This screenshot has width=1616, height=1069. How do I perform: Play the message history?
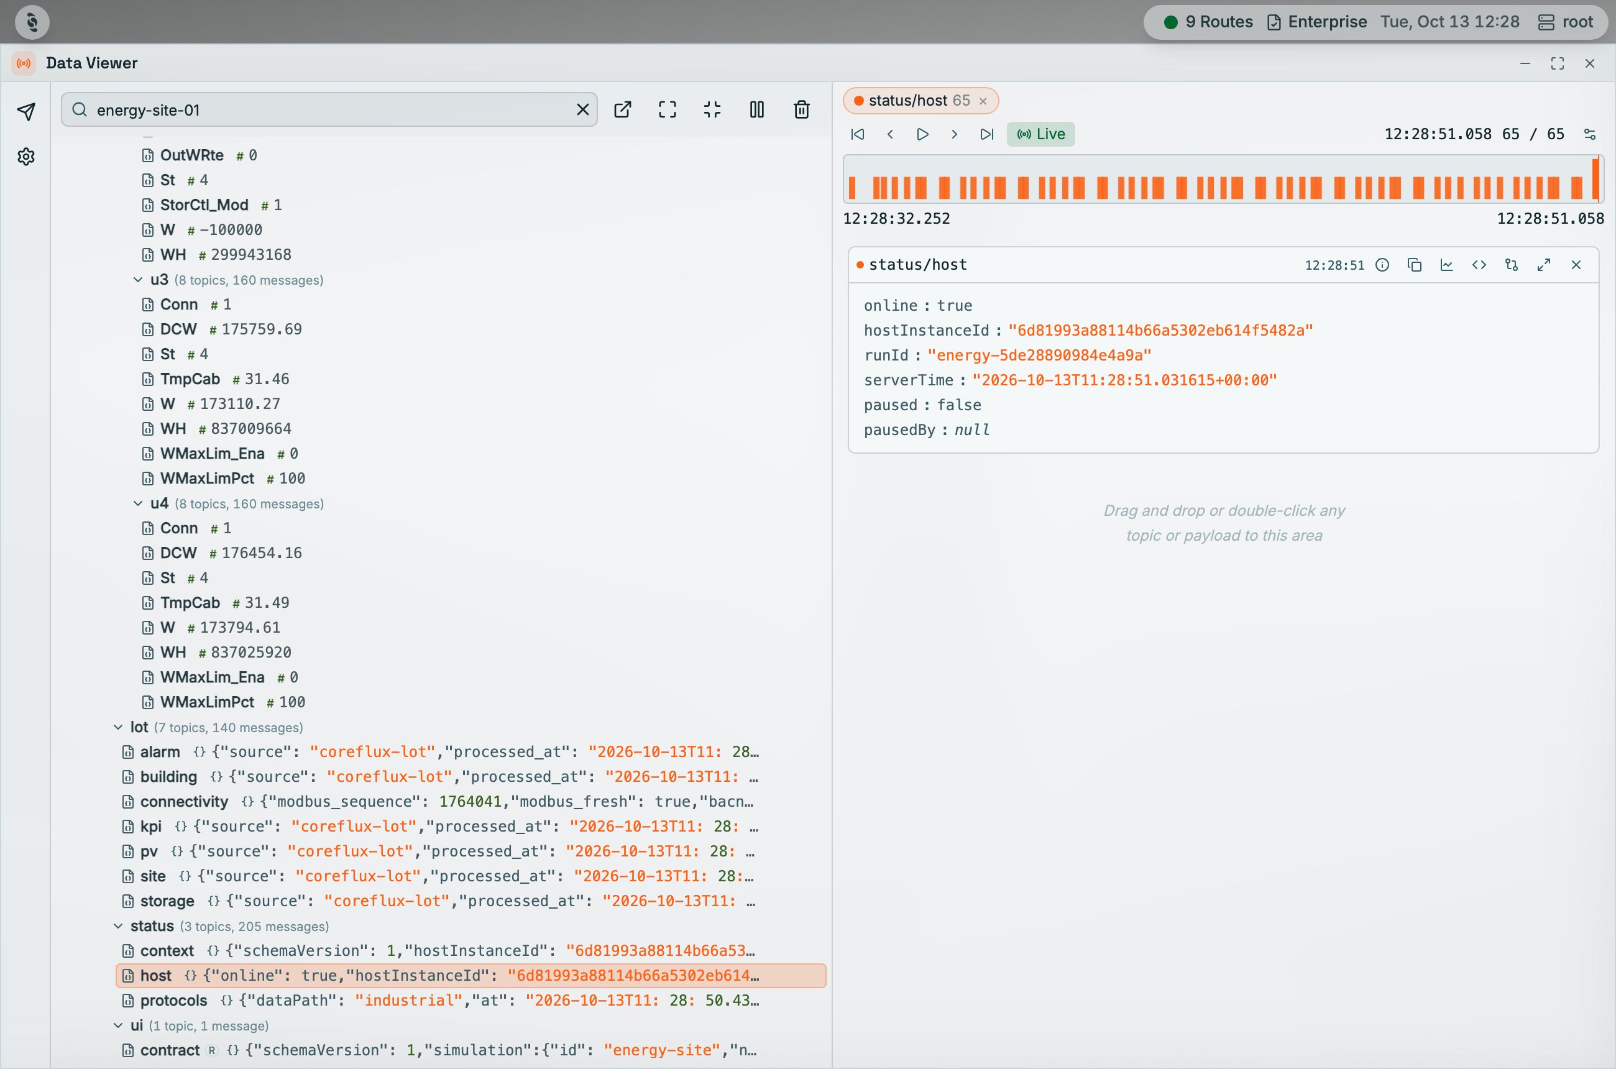pos(922,134)
